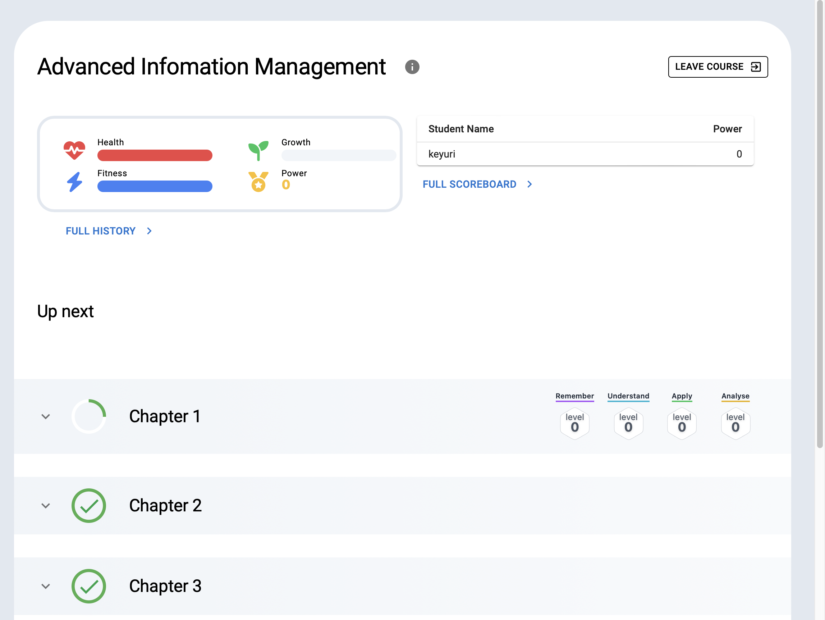Expand the Chapter 3 section

coord(46,587)
